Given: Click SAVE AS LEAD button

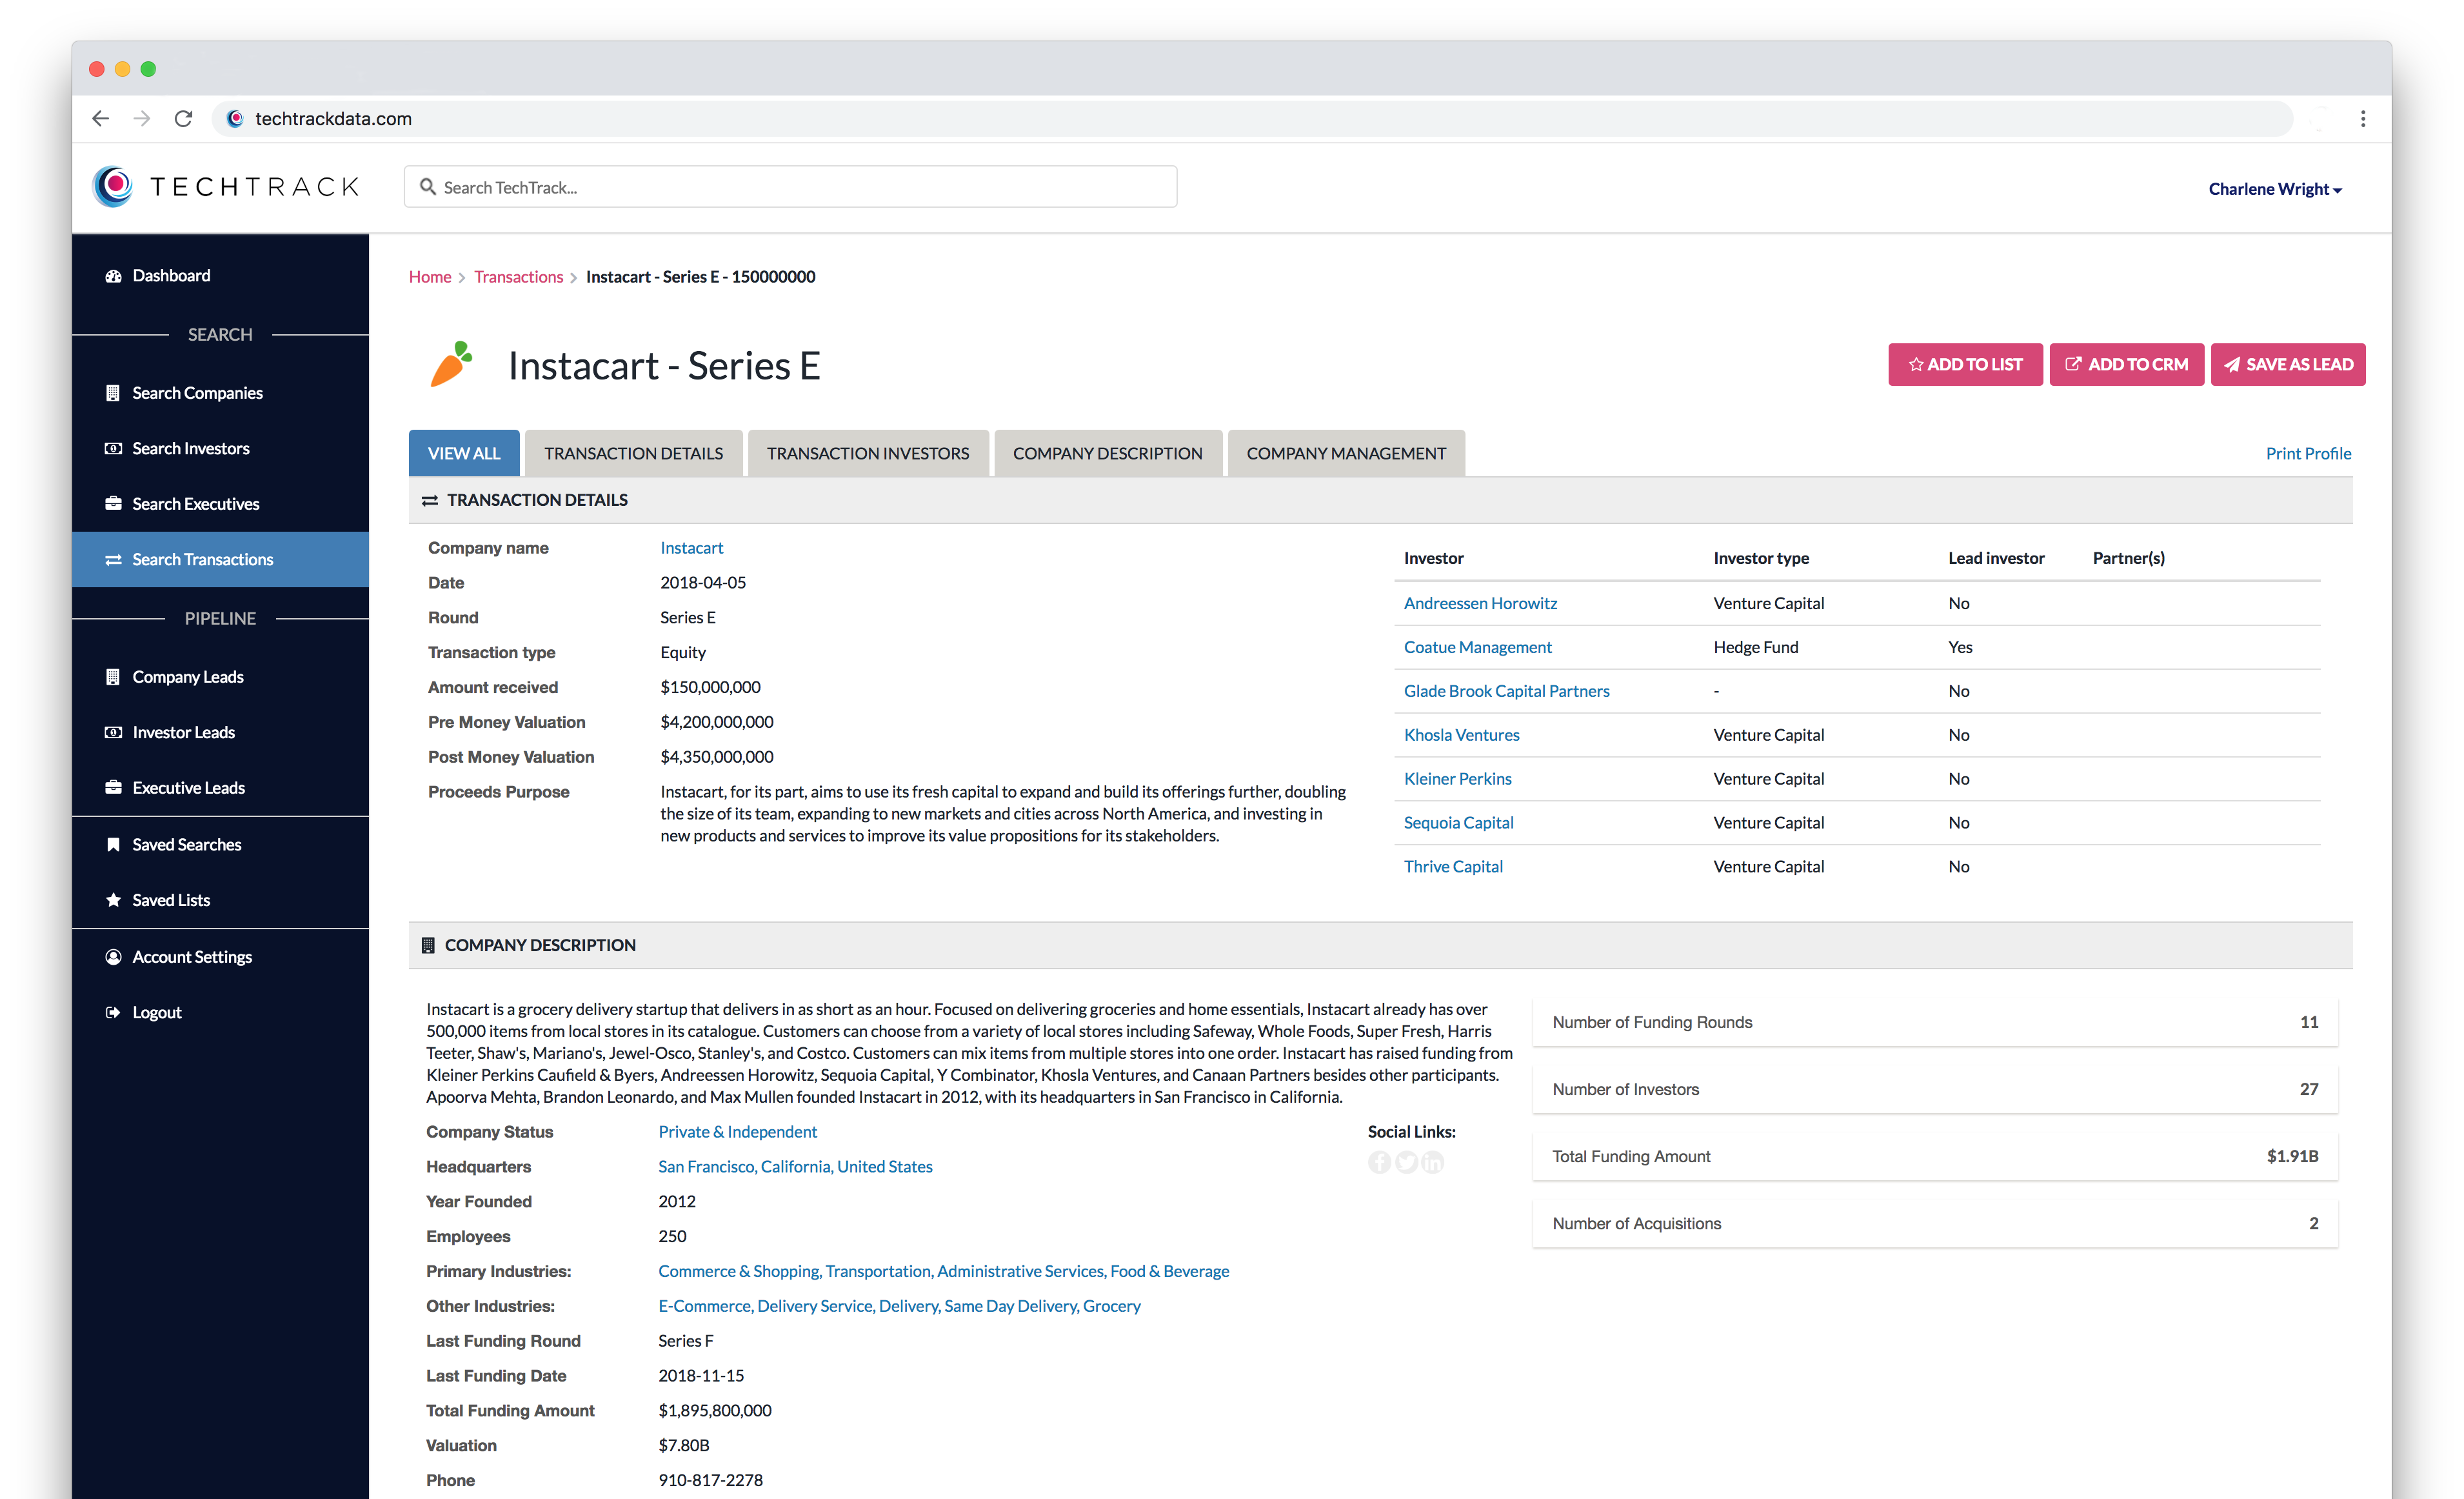Looking at the screenshot, I should click(x=2287, y=364).
